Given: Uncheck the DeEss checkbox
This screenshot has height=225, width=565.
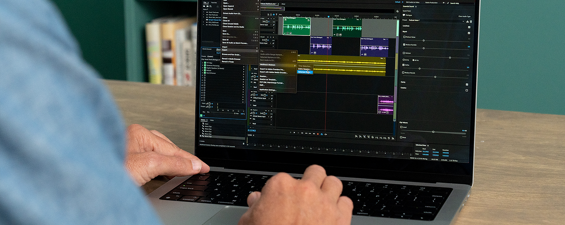Looking at the screenshot, I should (404, 64).
